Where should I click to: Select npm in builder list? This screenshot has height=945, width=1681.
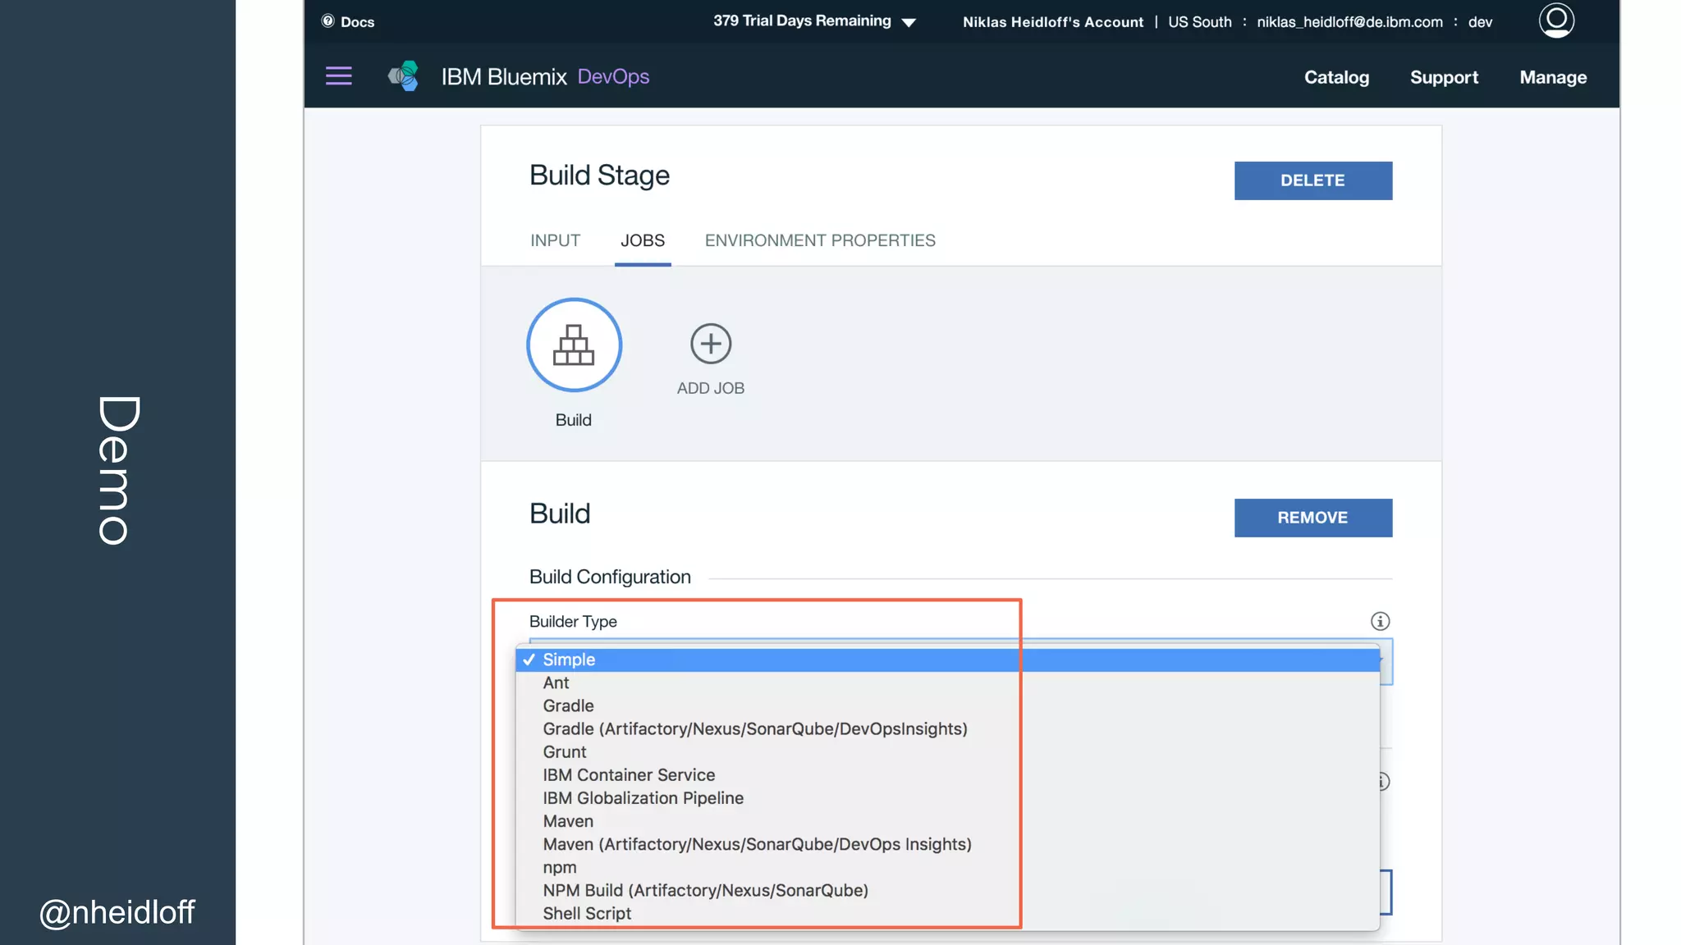pos(560,867)
